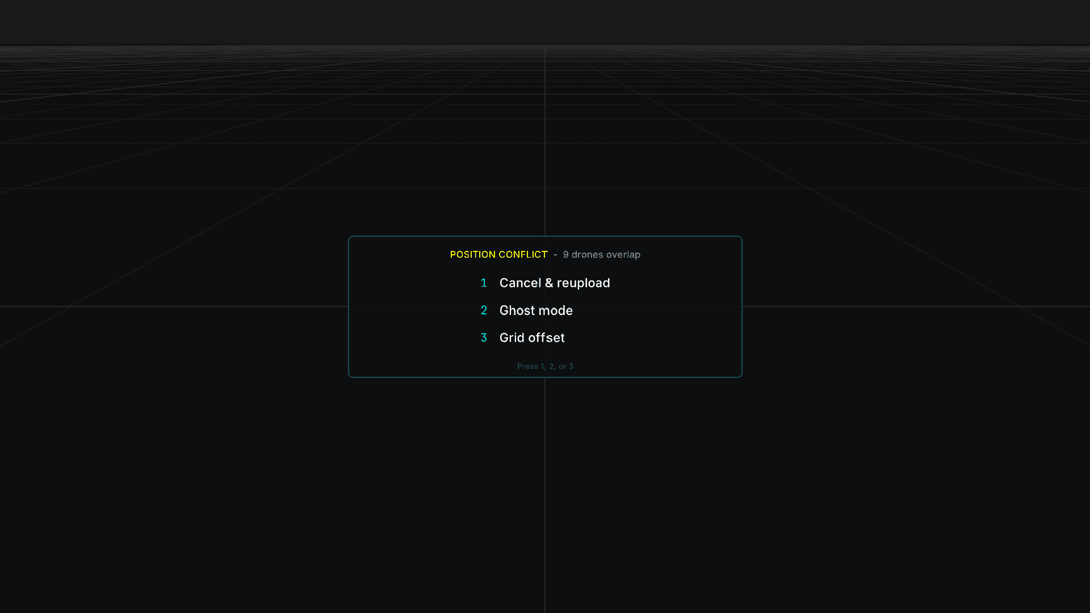Click the '9 drones overlap' text
The width and height of the screenshot is (1090, 613).
[601, 255]
